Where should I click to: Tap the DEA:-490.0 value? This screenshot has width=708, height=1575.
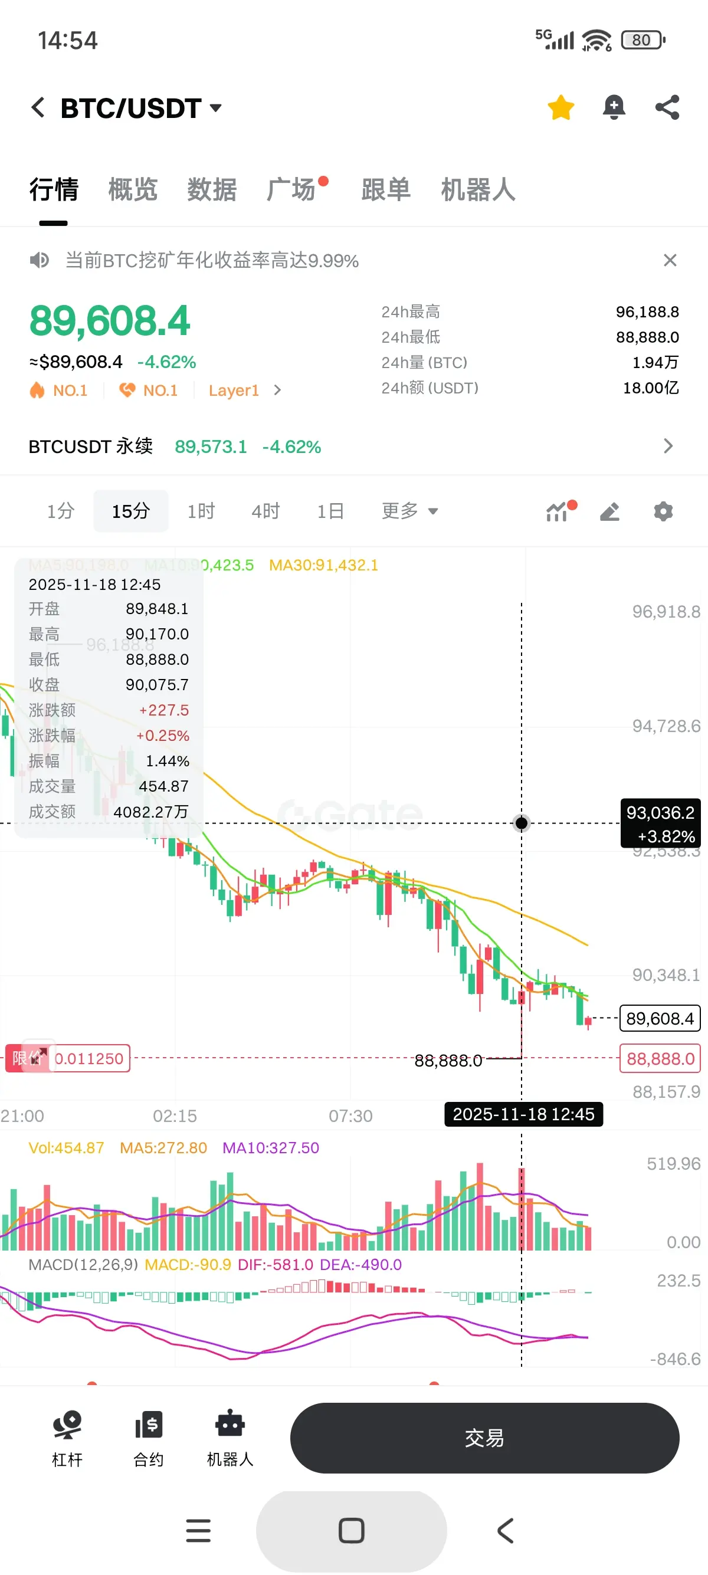coord(360,1264)
